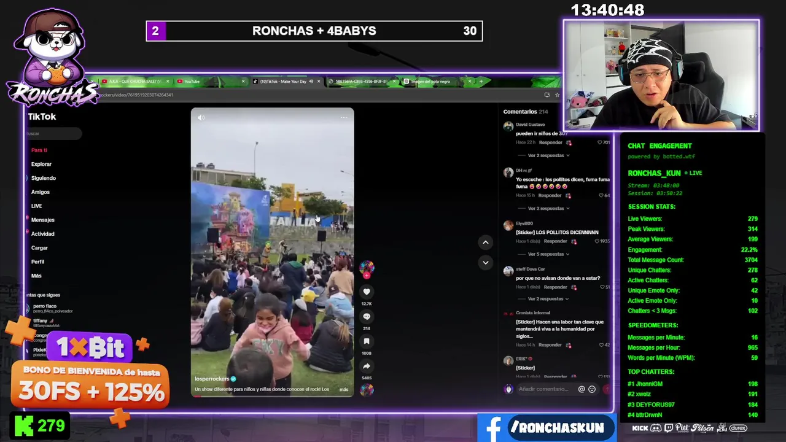Bookmark page with browser star icon
786x442 pixels.
(x=557, y=95)
